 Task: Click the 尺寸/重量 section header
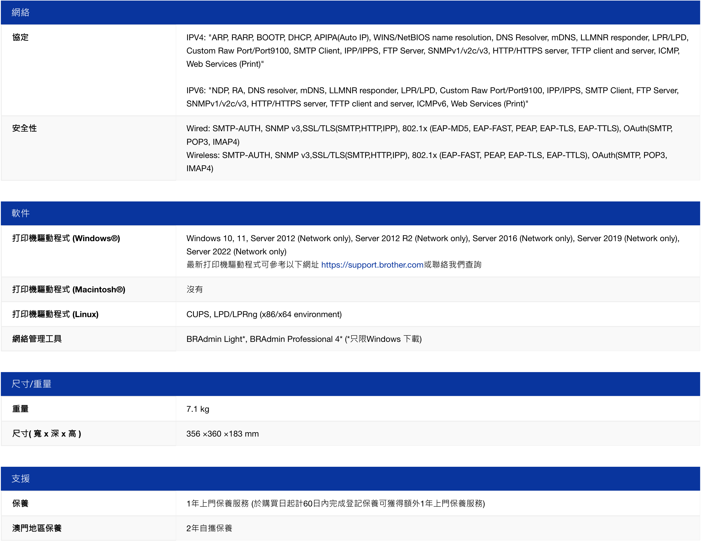click(x=31, y=384)
